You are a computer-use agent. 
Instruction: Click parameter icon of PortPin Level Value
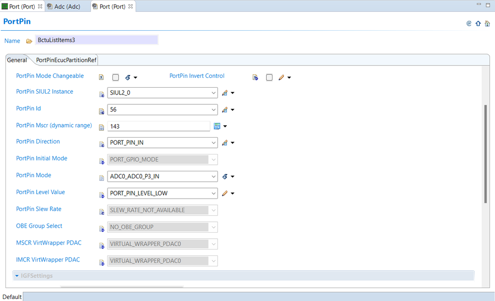pyautogui.click(x=102, y=195)
